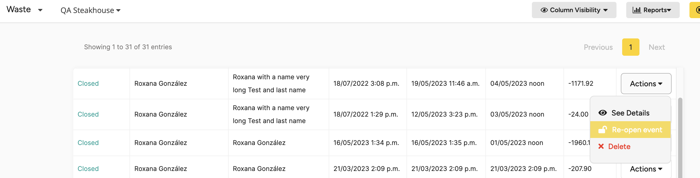Open Actions dropdown for the bottom row
The image size is (700, 178).
pyautogui.click(x=646, y=169)
